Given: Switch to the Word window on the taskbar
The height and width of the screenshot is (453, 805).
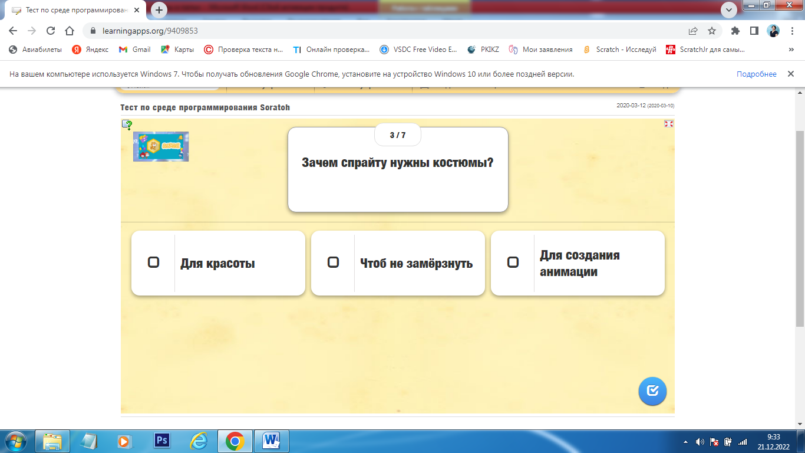Looking at the screenshot, I should (x=272, y=441).
